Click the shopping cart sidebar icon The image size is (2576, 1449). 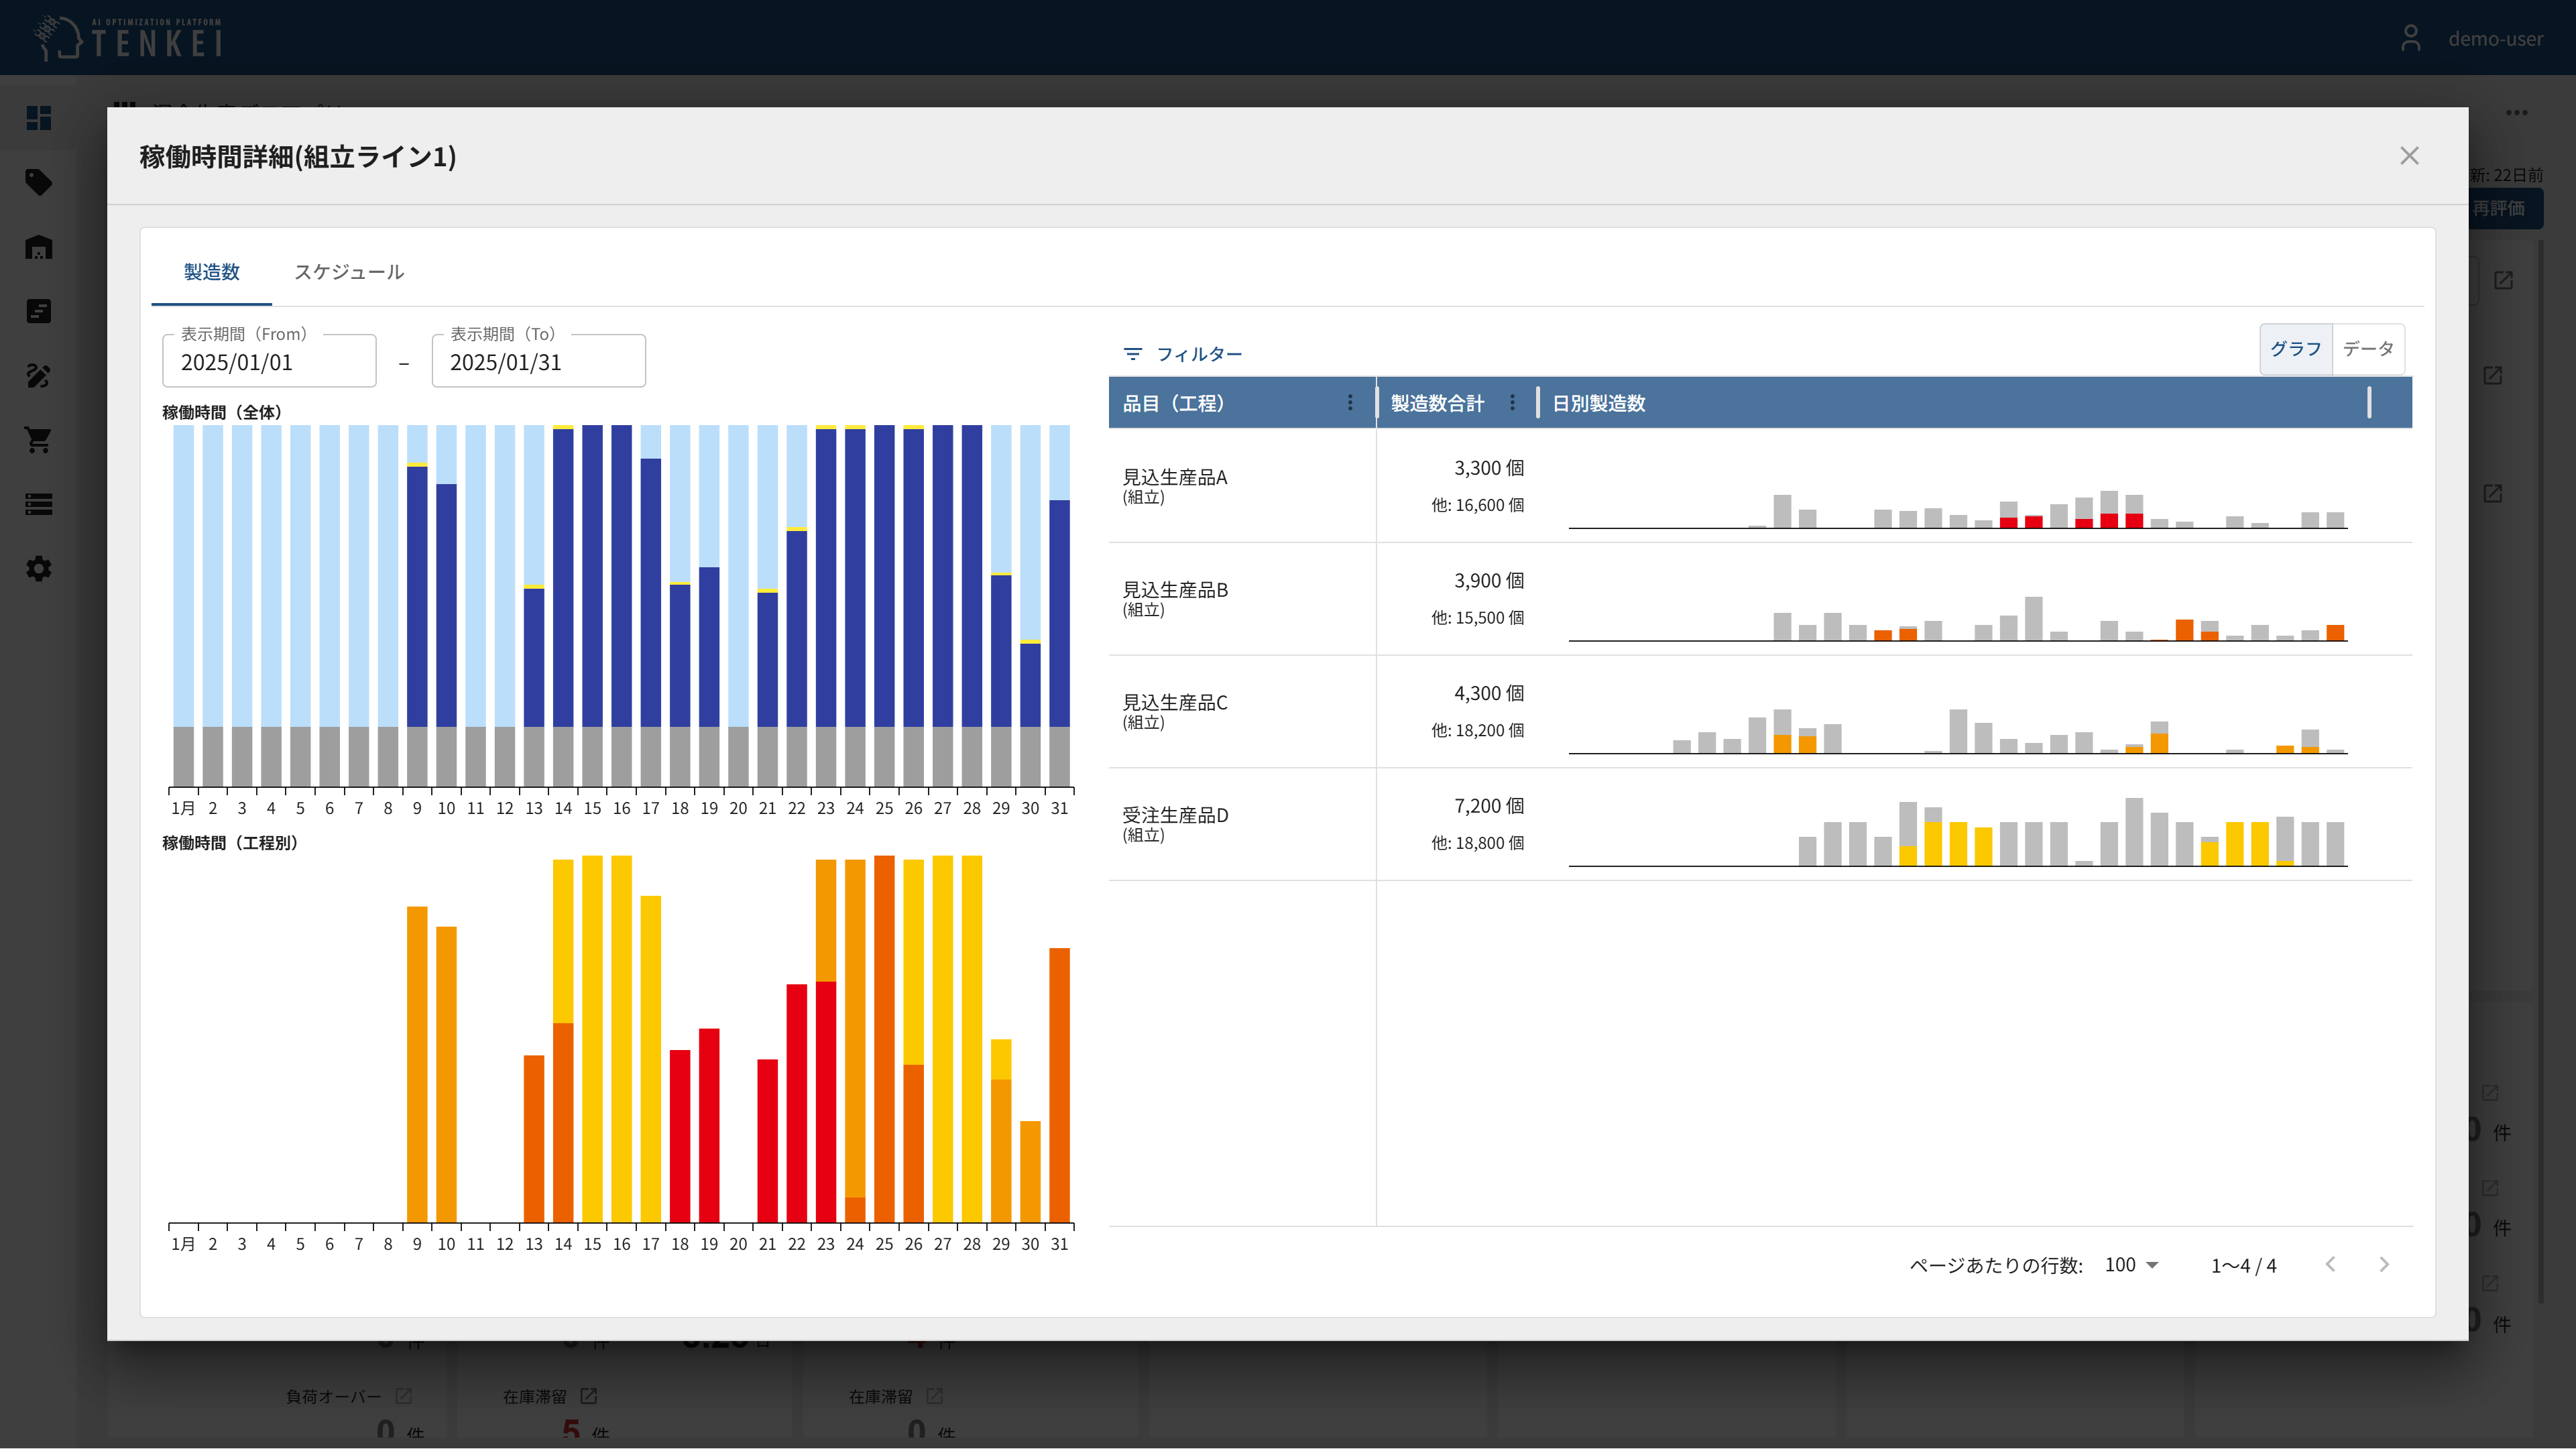tap(38, 440)
